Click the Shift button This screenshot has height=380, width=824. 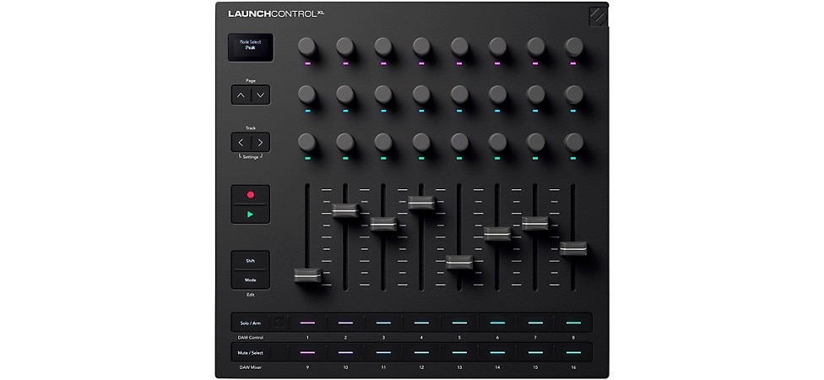pyautogui.click(x=251, y=260)
